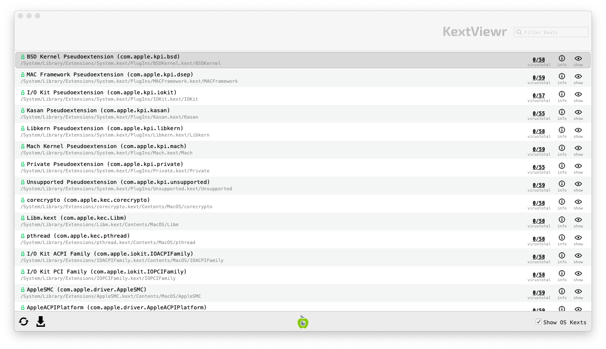606x349 pixels.
Task: Click the refresh kexts icon
Action: tap(24, 322)
